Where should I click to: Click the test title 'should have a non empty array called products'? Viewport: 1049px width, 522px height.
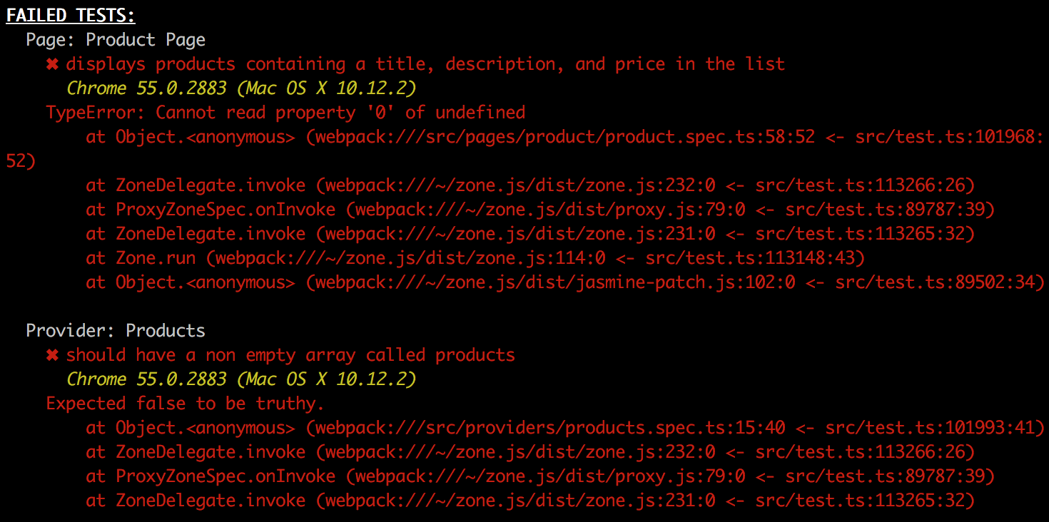point(290,355)
